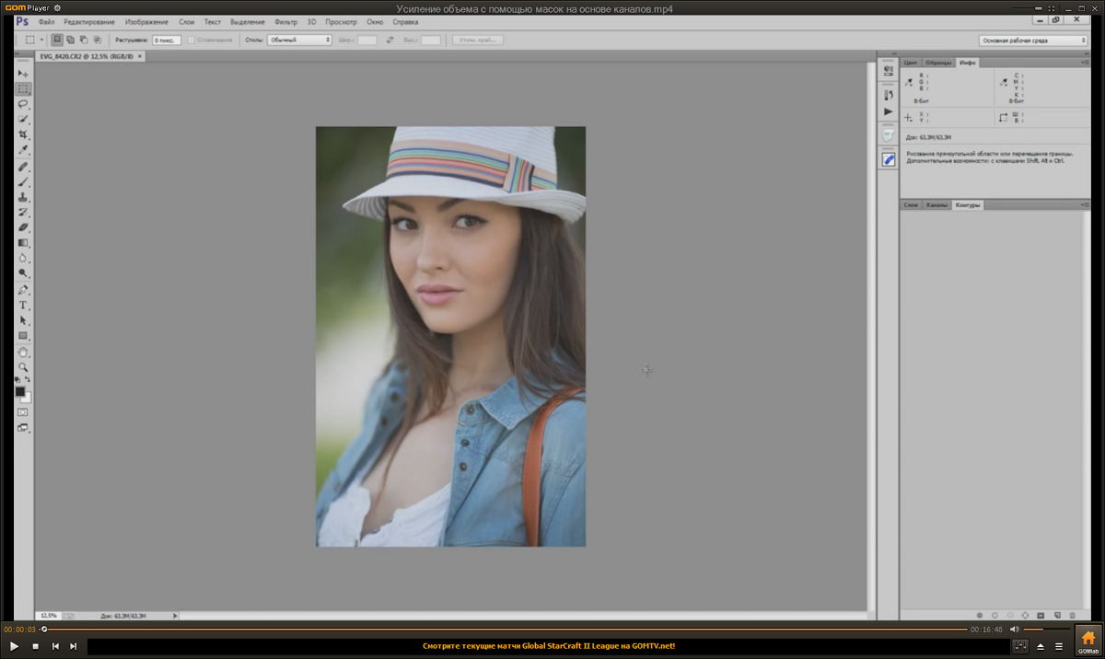Enable Add to selection mode
Image resolution: width=1105 pixels, height=659 pixels.
tap(70, 40)
